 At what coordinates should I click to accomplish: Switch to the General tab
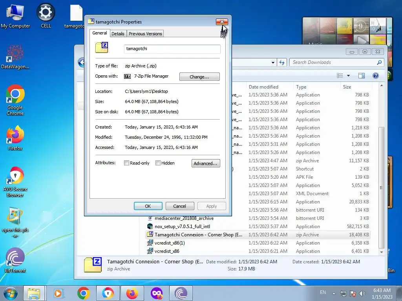pos(100,33)
